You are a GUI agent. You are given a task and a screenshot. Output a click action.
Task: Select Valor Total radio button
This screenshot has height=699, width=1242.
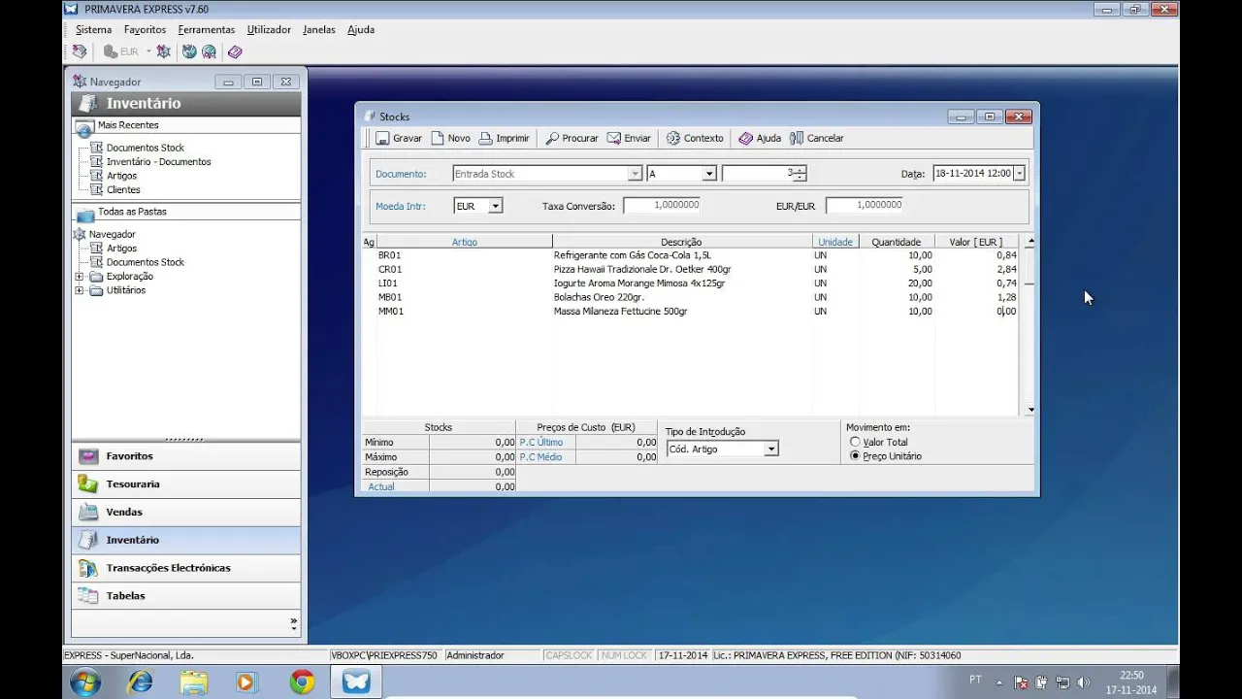click(855, 442)
